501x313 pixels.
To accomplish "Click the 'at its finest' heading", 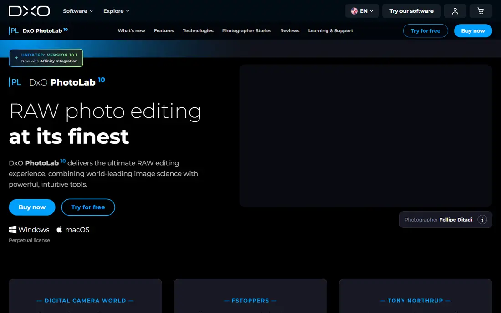I will (69, 136).
